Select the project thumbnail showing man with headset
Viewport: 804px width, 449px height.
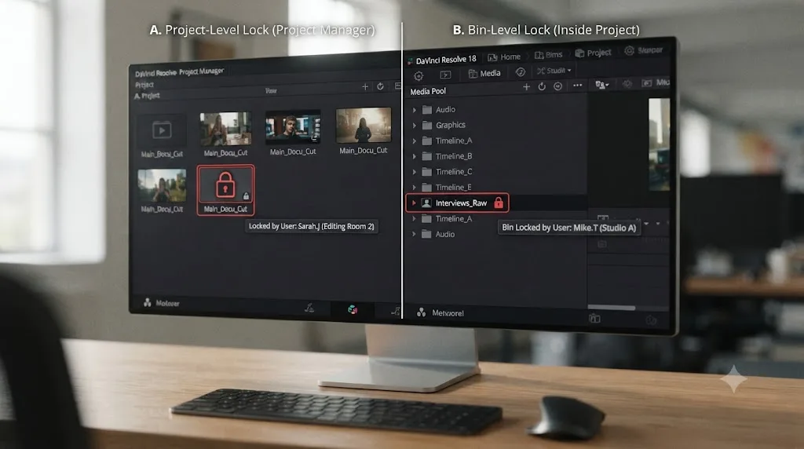tap(293, 126)
